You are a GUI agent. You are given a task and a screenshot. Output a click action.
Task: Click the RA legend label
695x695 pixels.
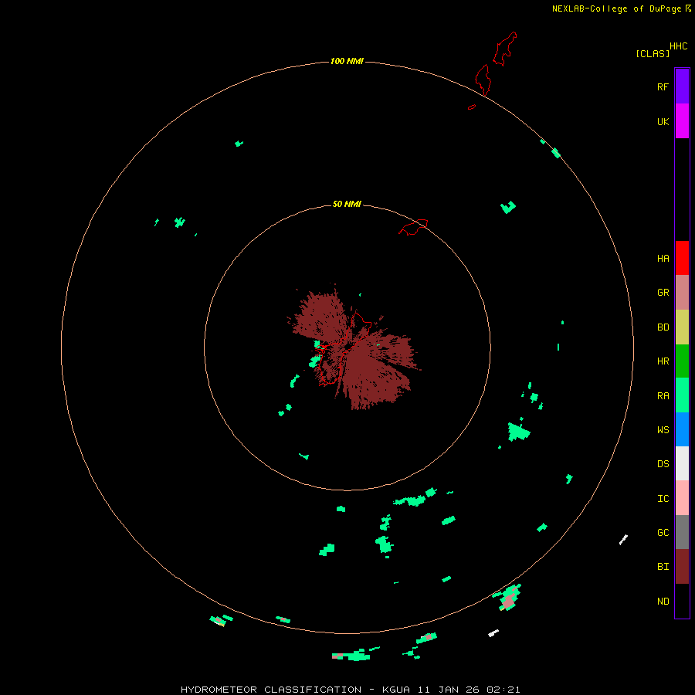[x=663, y=396]
